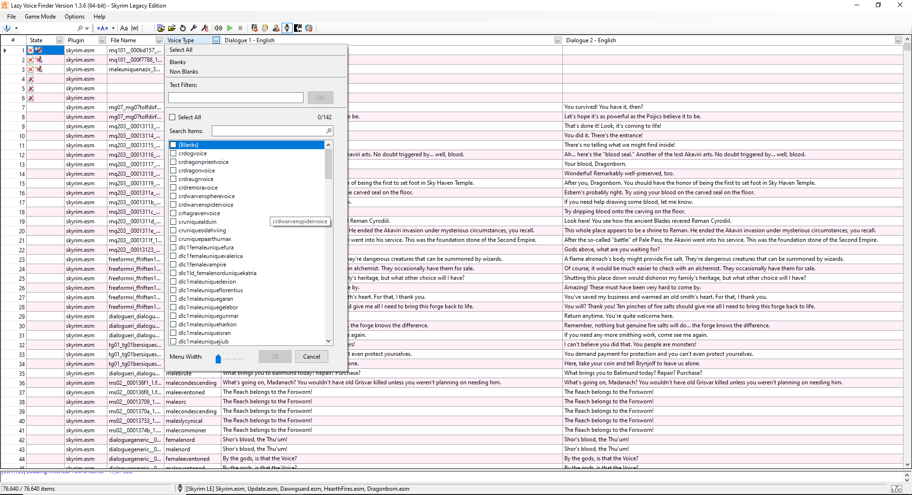Open the wildcard mode dropdown arrow
Viewport: 912px width, 495px height.
click(x=113, y=28)
